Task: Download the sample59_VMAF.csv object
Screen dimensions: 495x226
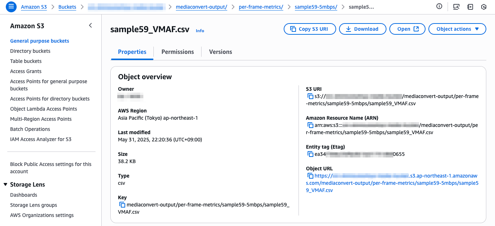Action: [363, 29]
